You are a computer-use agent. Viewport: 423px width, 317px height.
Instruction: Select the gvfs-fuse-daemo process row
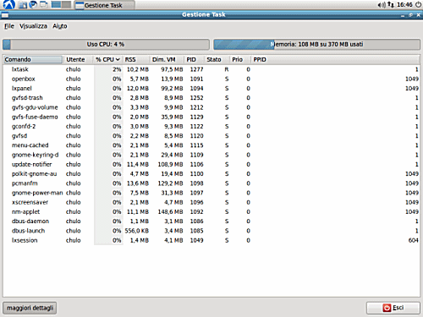211,117
